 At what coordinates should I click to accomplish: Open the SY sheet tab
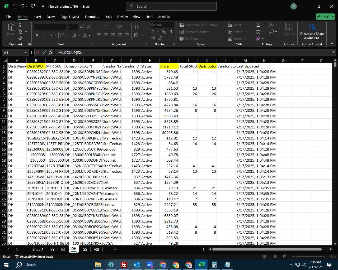coord(52,249)
